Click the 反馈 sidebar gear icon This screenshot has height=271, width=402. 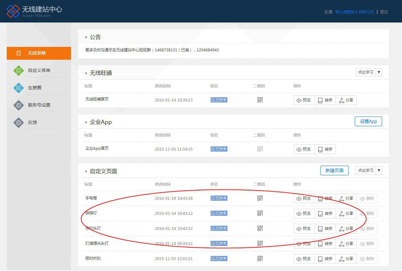point(18,122)
